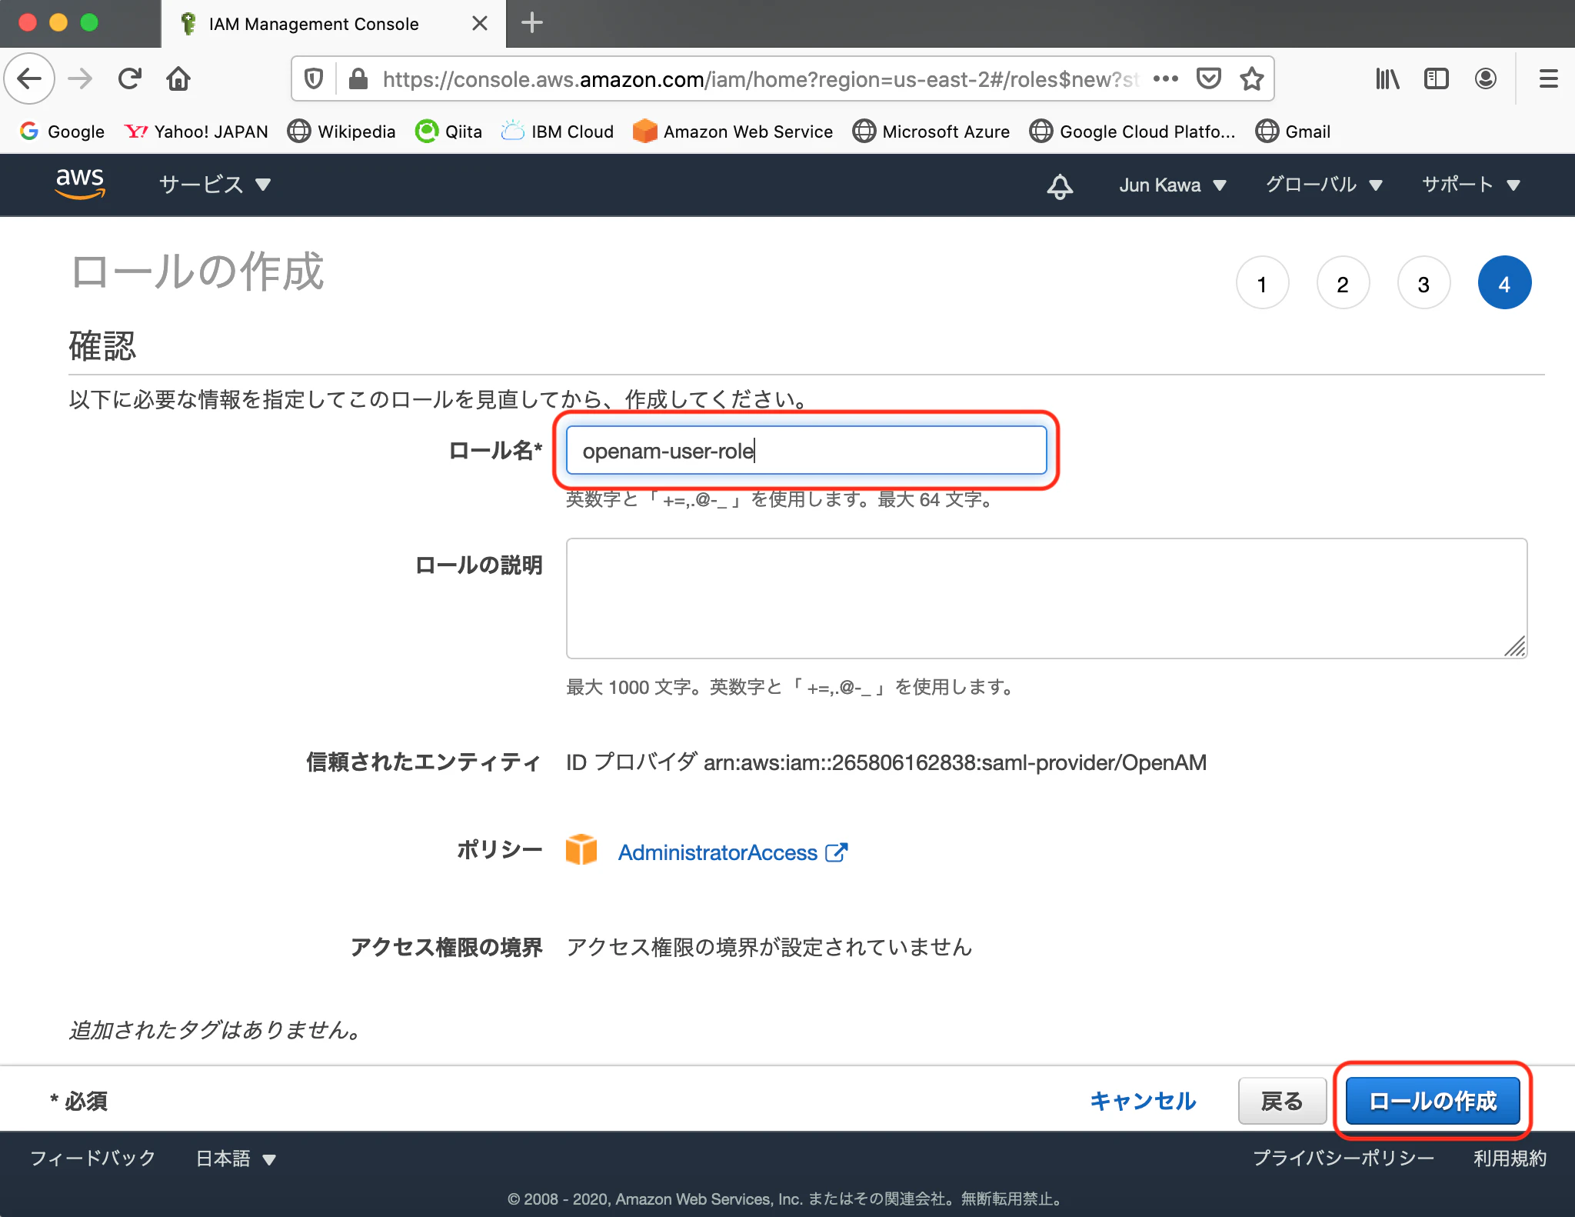The image size is (1575, 1217).
Task: Open Qiita bookmark
Action: (448, 132)
